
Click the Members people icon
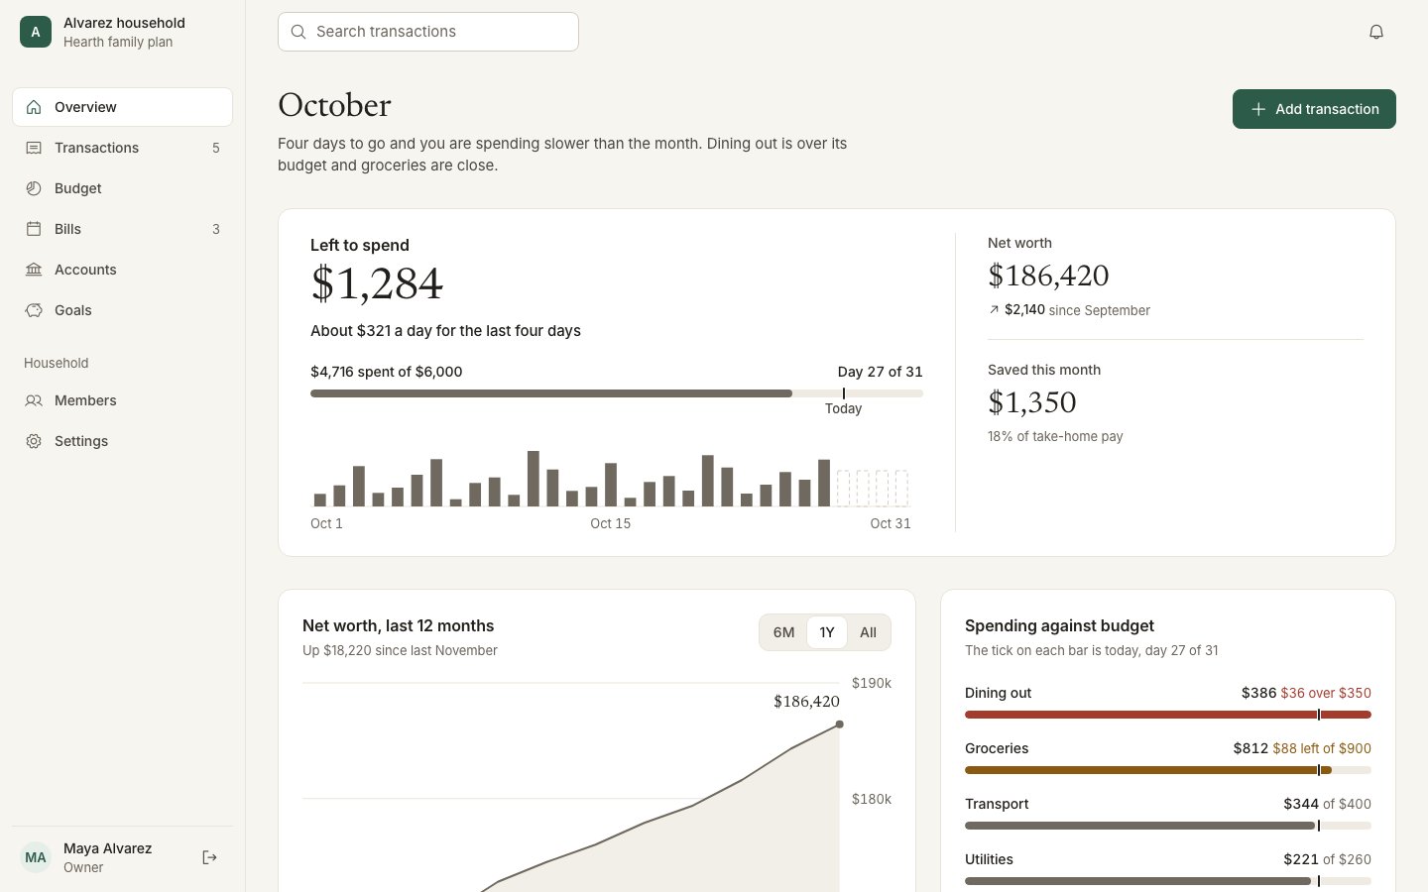pyautogui.click(x=34, y=400)
